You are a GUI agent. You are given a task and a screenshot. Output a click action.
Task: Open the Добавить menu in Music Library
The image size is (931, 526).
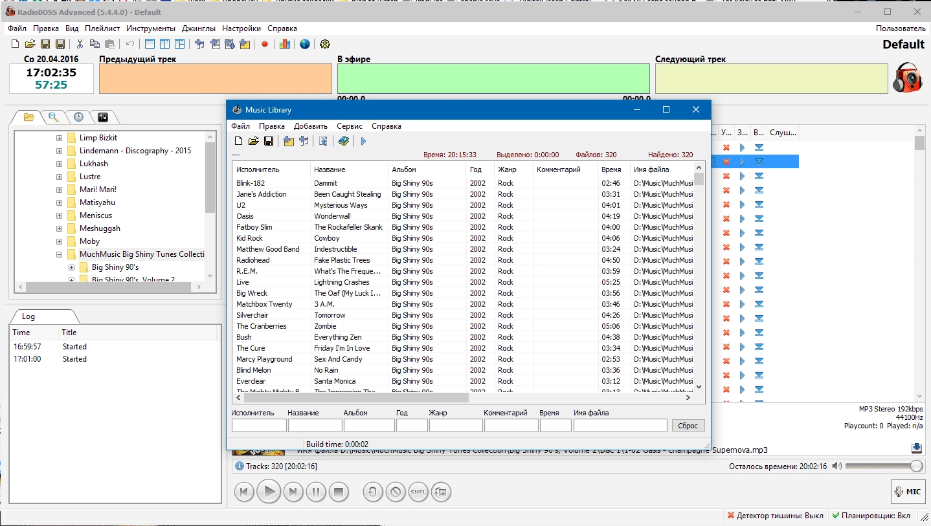coord(311,126)
